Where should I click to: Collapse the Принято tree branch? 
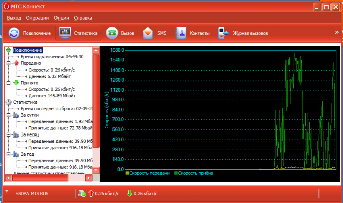point(8,83)
